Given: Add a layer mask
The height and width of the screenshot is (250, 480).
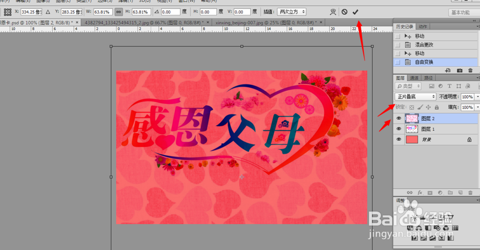Looking at the screenshot, I should coord(430,193).
